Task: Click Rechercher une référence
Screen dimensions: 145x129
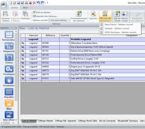Action: [137, 16]
